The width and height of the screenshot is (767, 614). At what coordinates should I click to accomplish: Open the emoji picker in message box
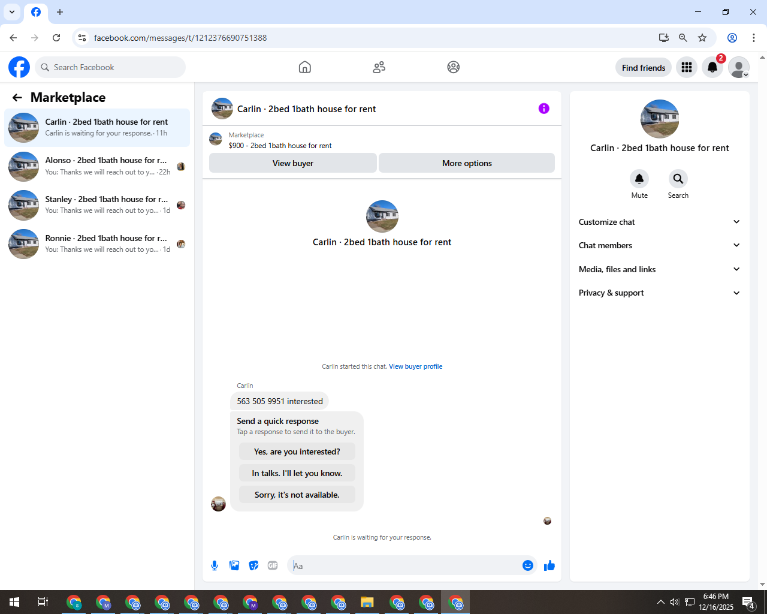[528, 565]
